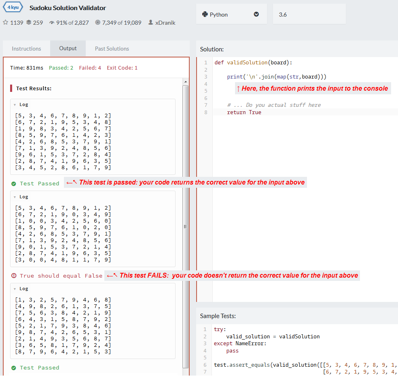Open the 3.6 version dropdown

tap(309, 14)
